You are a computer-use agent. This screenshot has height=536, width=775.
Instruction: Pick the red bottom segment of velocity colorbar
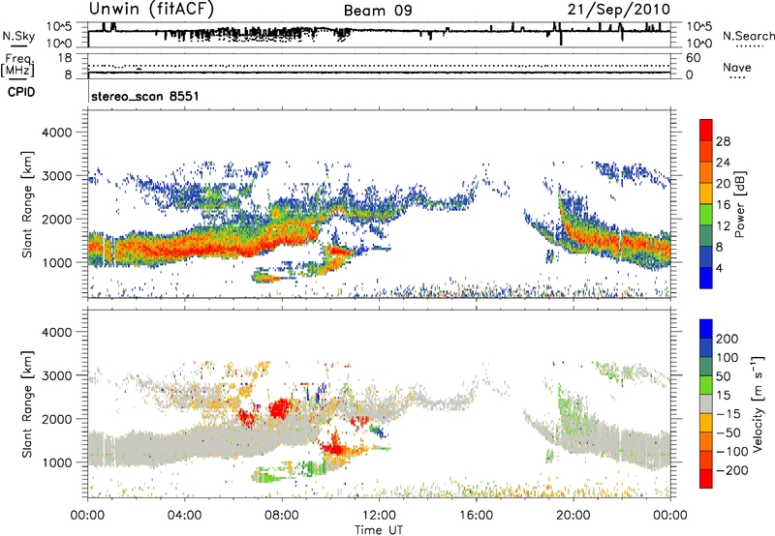[x=706, y=479]
